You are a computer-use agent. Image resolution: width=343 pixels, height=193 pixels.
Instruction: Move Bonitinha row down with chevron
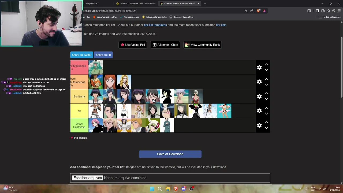[266, 99]
